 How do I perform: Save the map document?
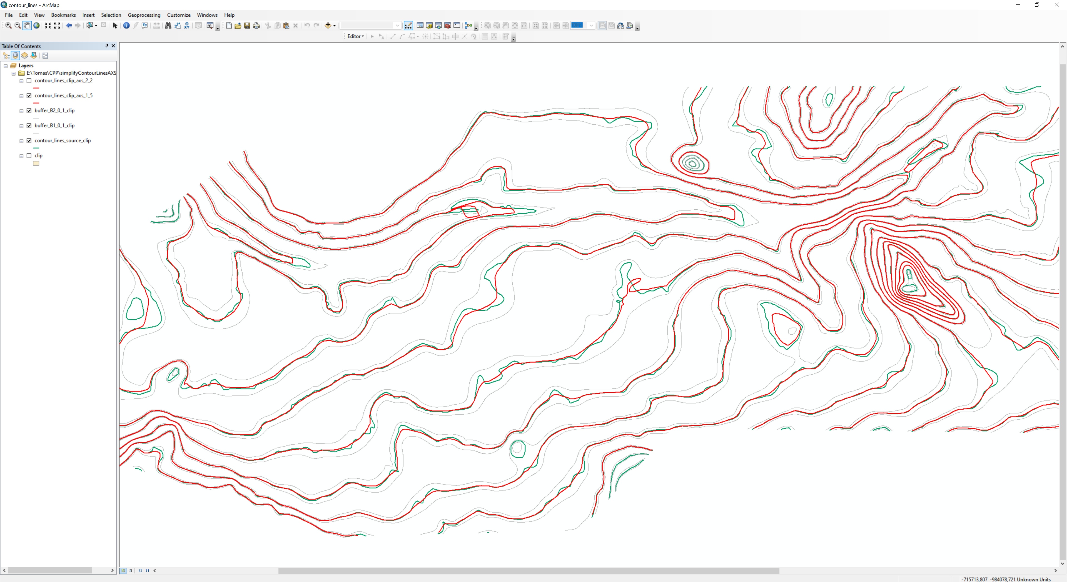tap(247, 26)
